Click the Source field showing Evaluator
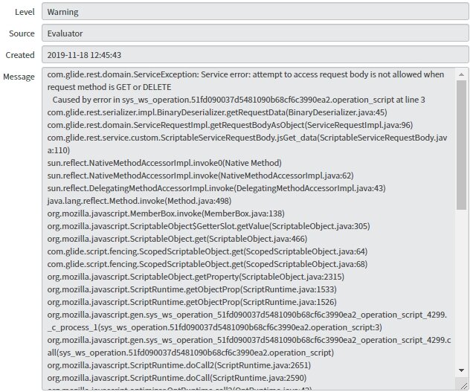The width and height of the screenshot is (473, 392). click(254, 33)
